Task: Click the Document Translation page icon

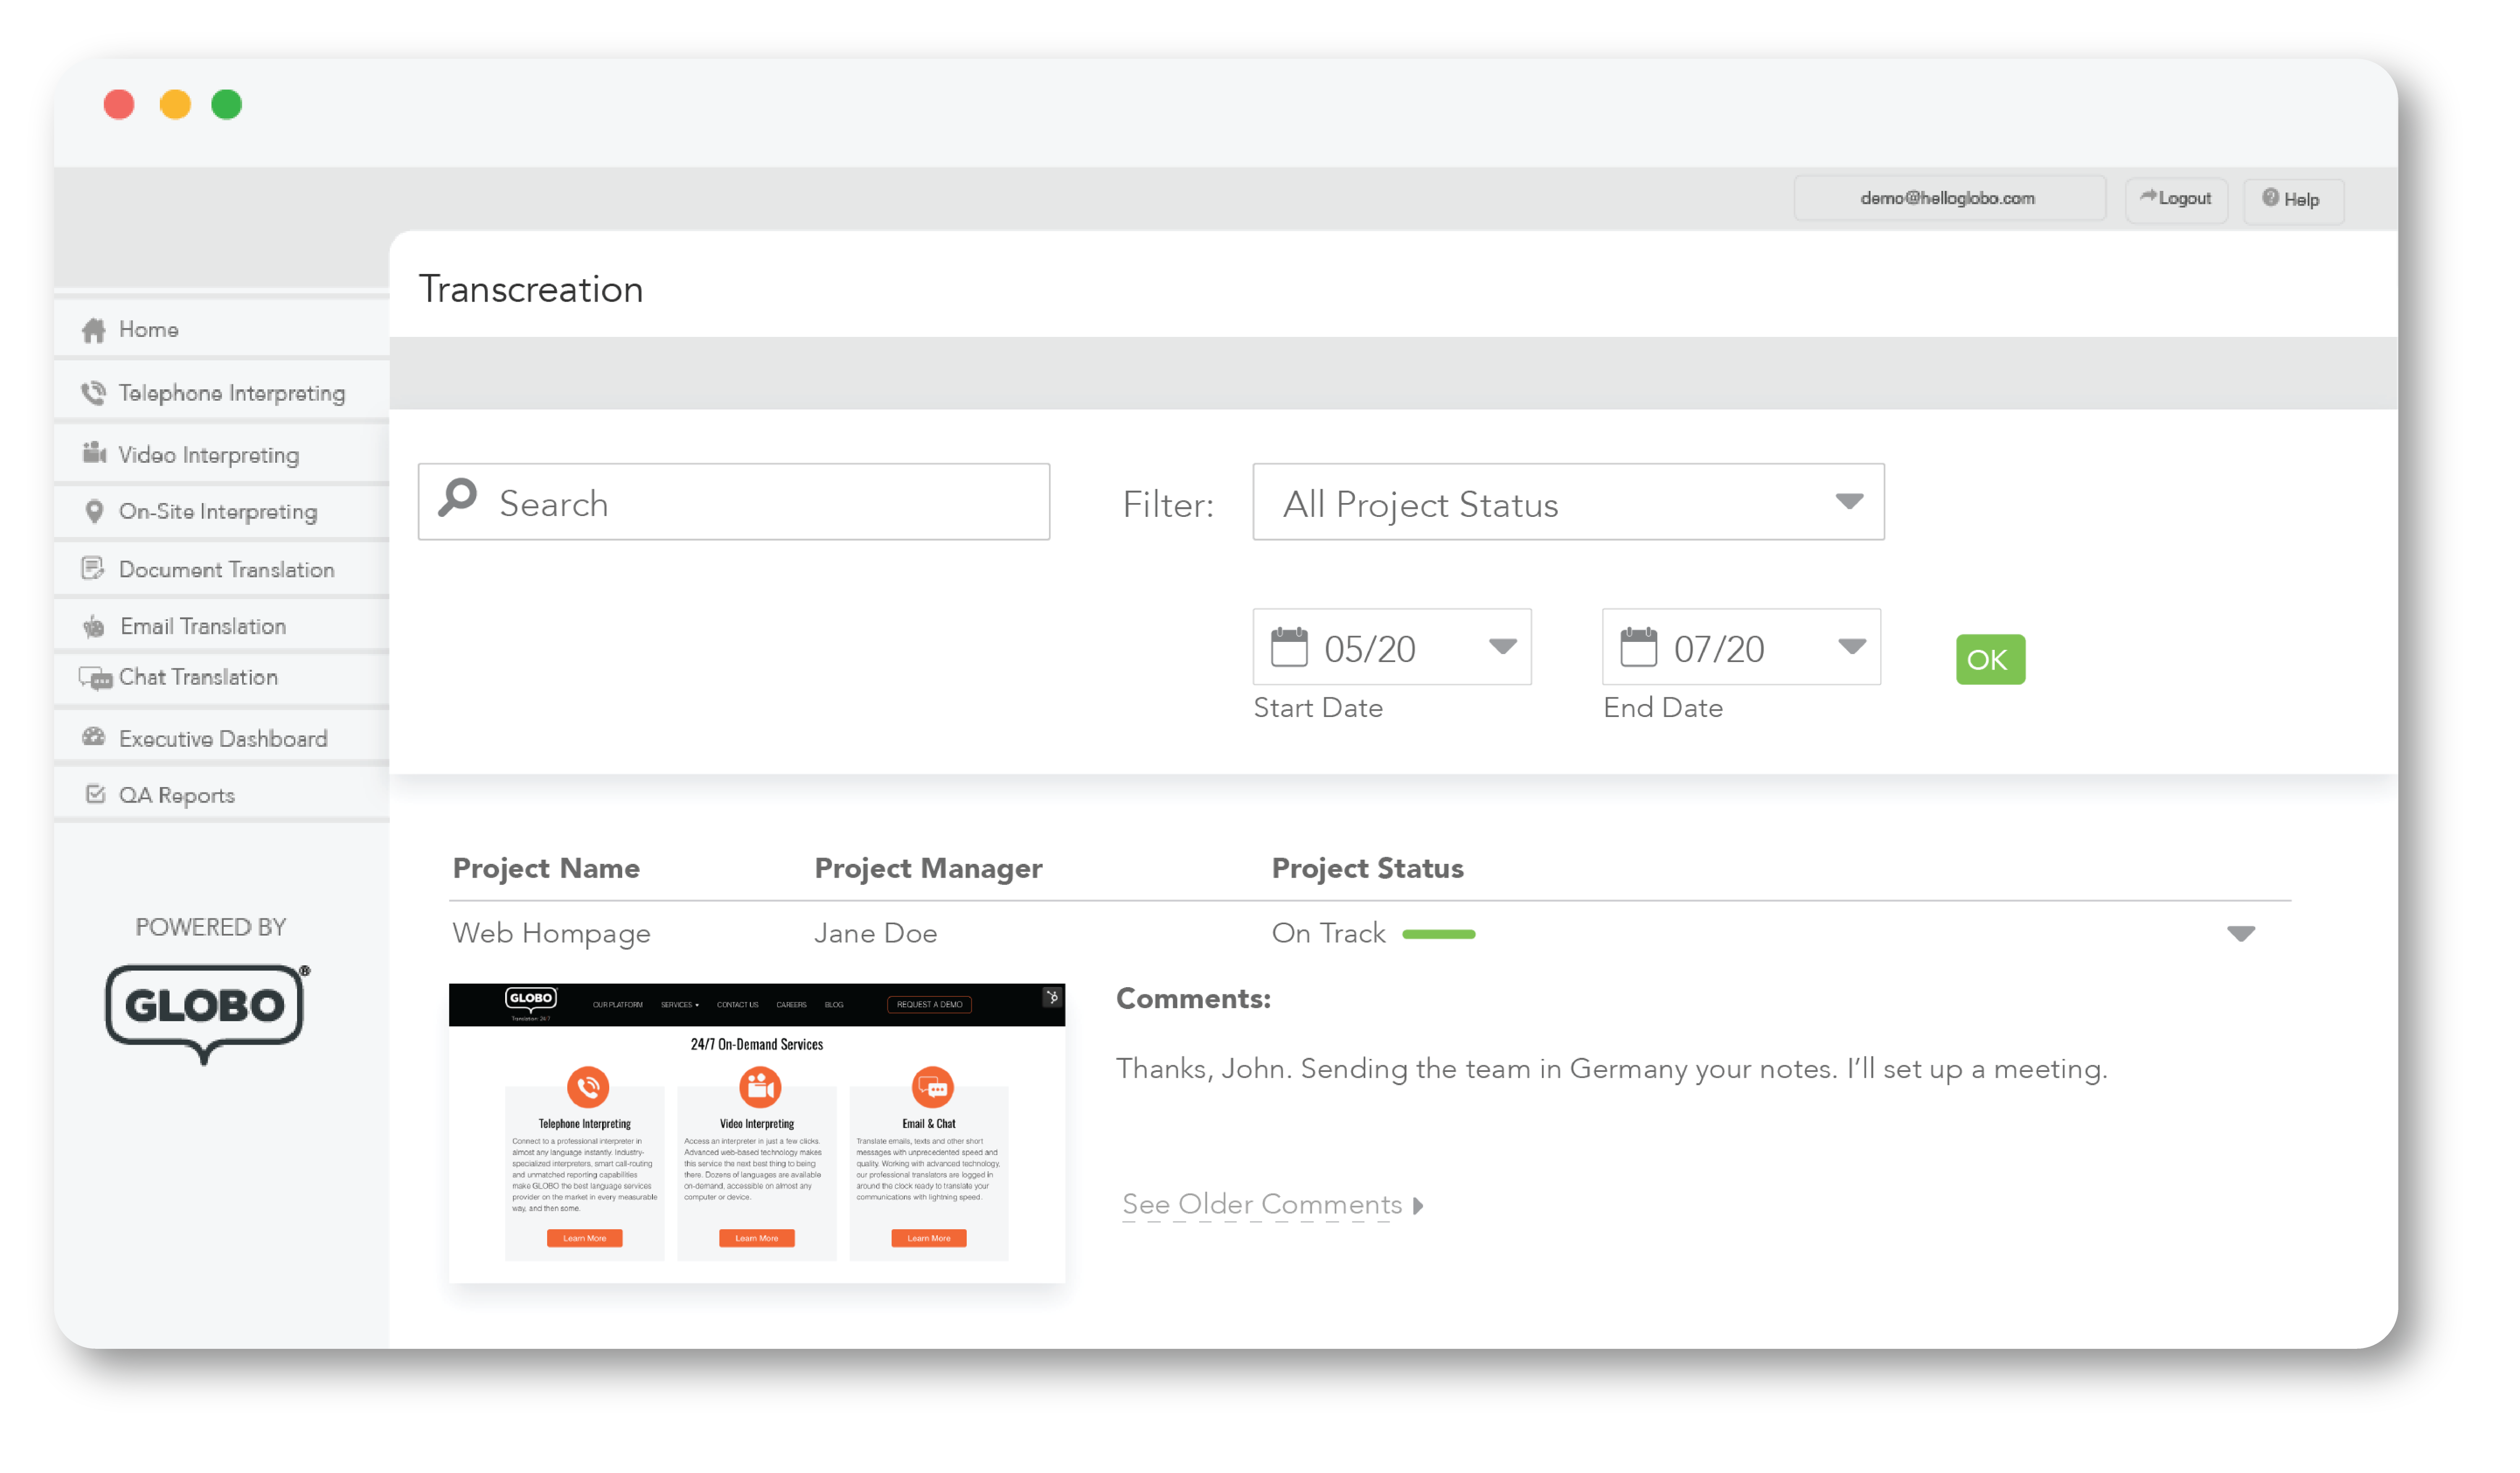Action: tap(92, 569)
